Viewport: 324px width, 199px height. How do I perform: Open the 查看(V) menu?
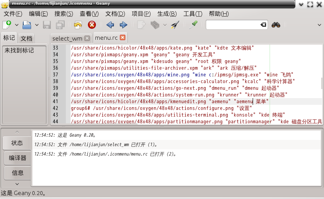89,14
